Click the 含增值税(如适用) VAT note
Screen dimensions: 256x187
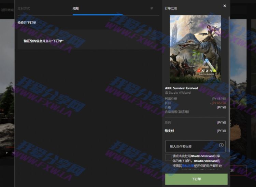click(177, 112)
